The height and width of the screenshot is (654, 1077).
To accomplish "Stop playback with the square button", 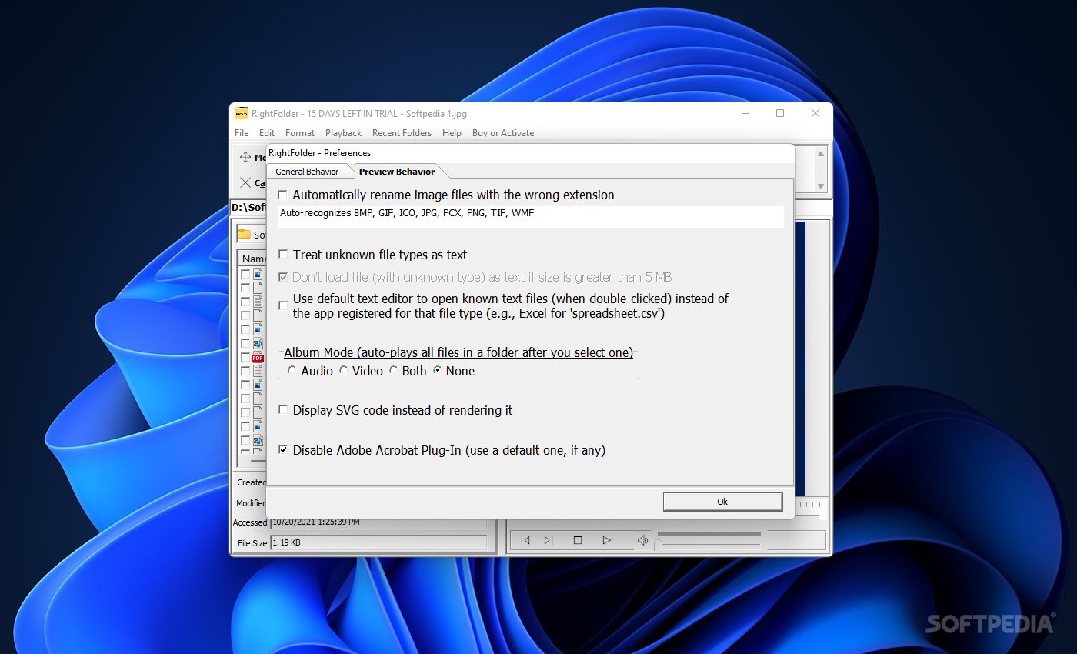I will pos(578,540).
